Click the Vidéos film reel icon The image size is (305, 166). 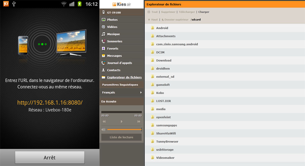(x=103, y=27)
